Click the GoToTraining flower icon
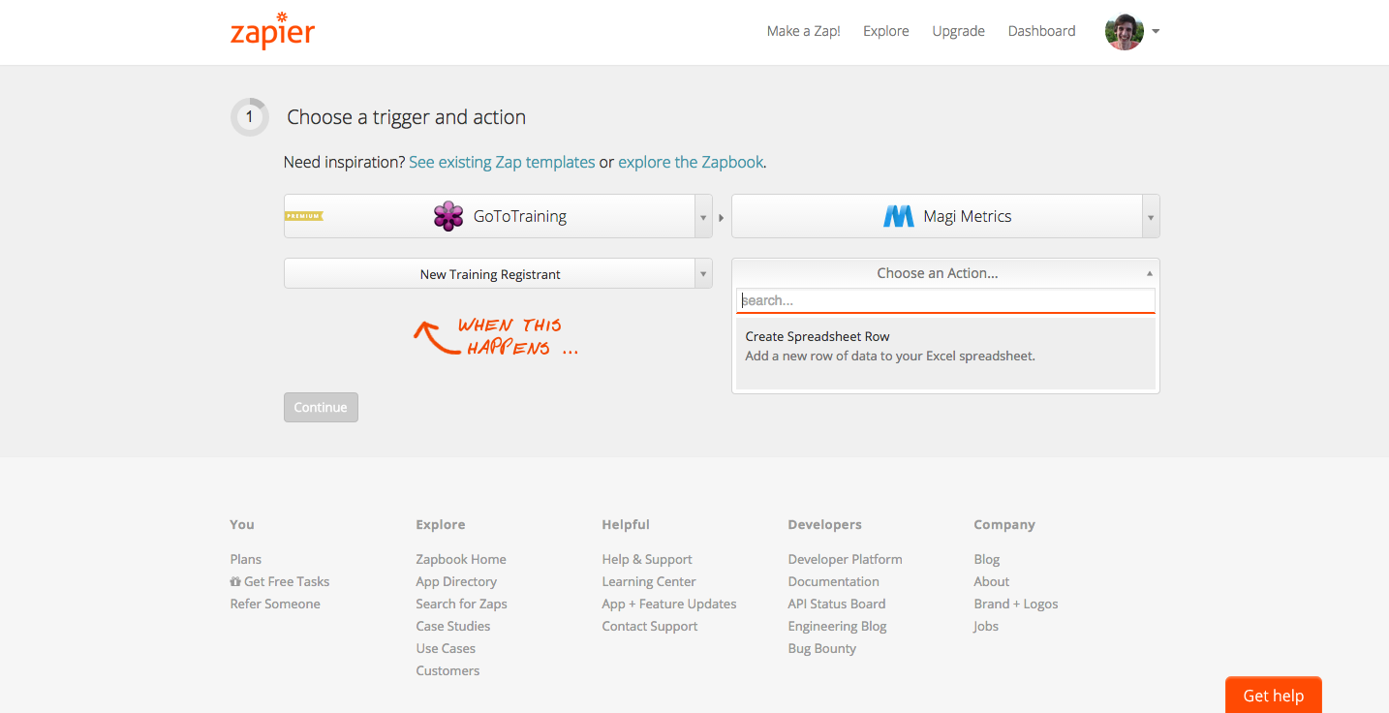 pos(448,215)
